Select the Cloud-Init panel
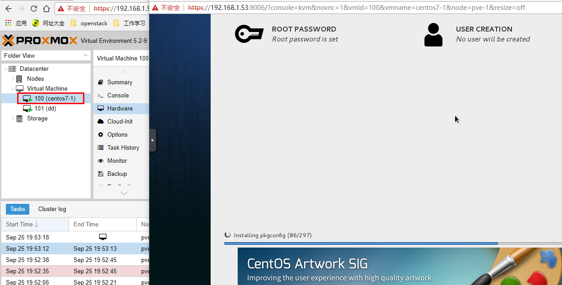562x285 pixels. [120, 121]
